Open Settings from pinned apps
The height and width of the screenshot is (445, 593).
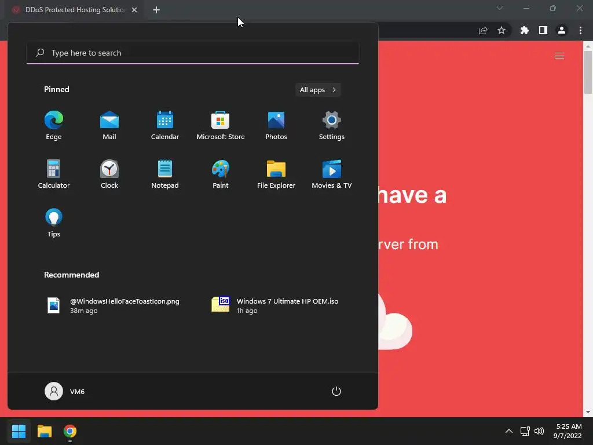click(332, 126)
